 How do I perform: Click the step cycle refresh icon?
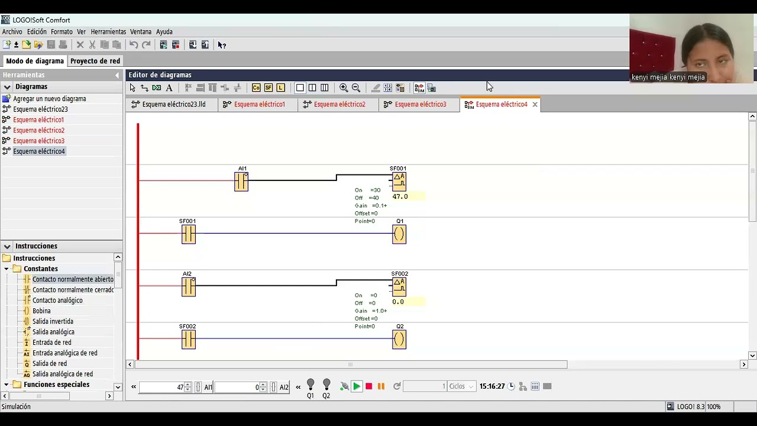click(397, 386)
